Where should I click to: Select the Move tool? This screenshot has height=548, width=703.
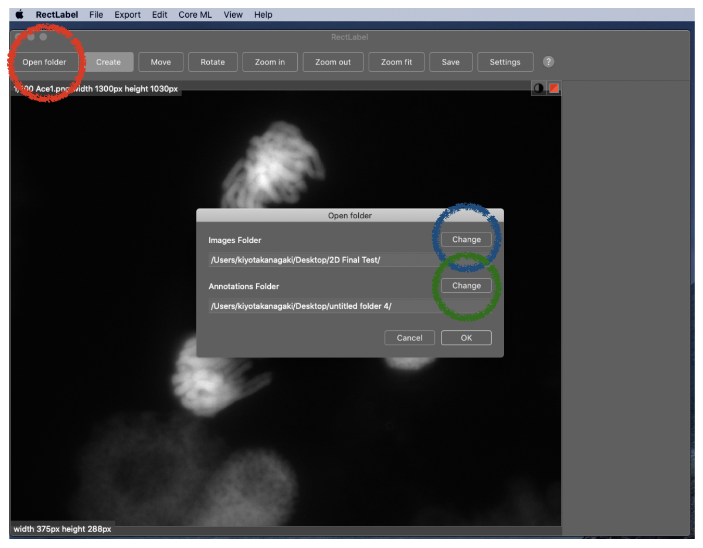tap(161, 62)
